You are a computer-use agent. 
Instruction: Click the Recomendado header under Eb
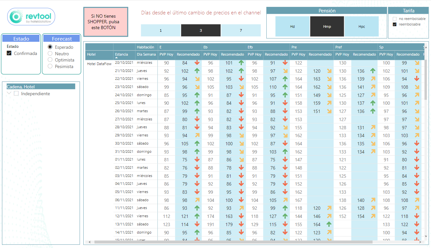pos(232,54)
